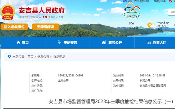Viewport: 175px width, 109px height.
Task: Click the article title 抽检结果信息公示（一）
Action: [111, 101]
